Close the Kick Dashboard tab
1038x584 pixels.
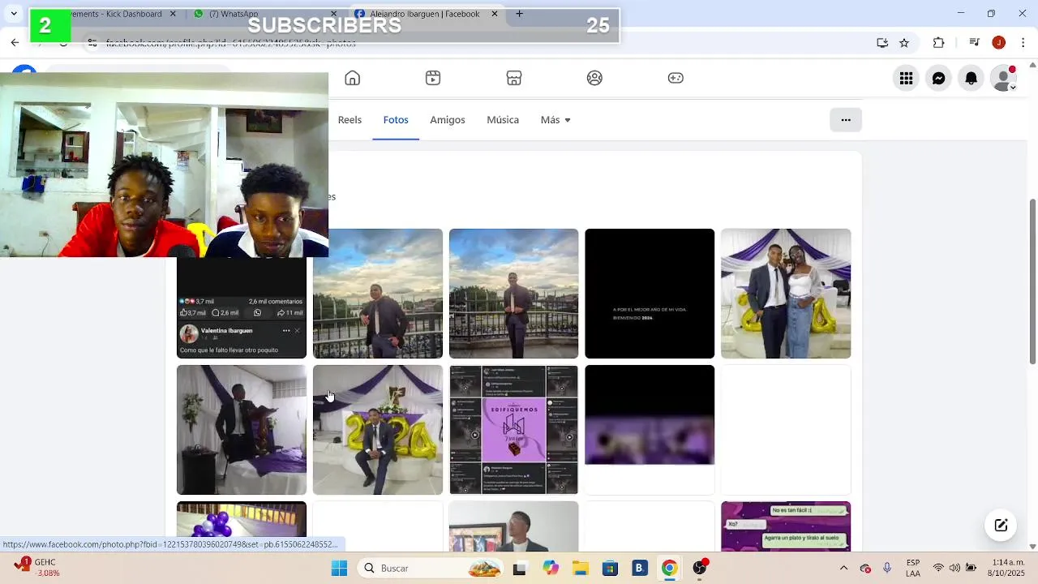point(173,14)
